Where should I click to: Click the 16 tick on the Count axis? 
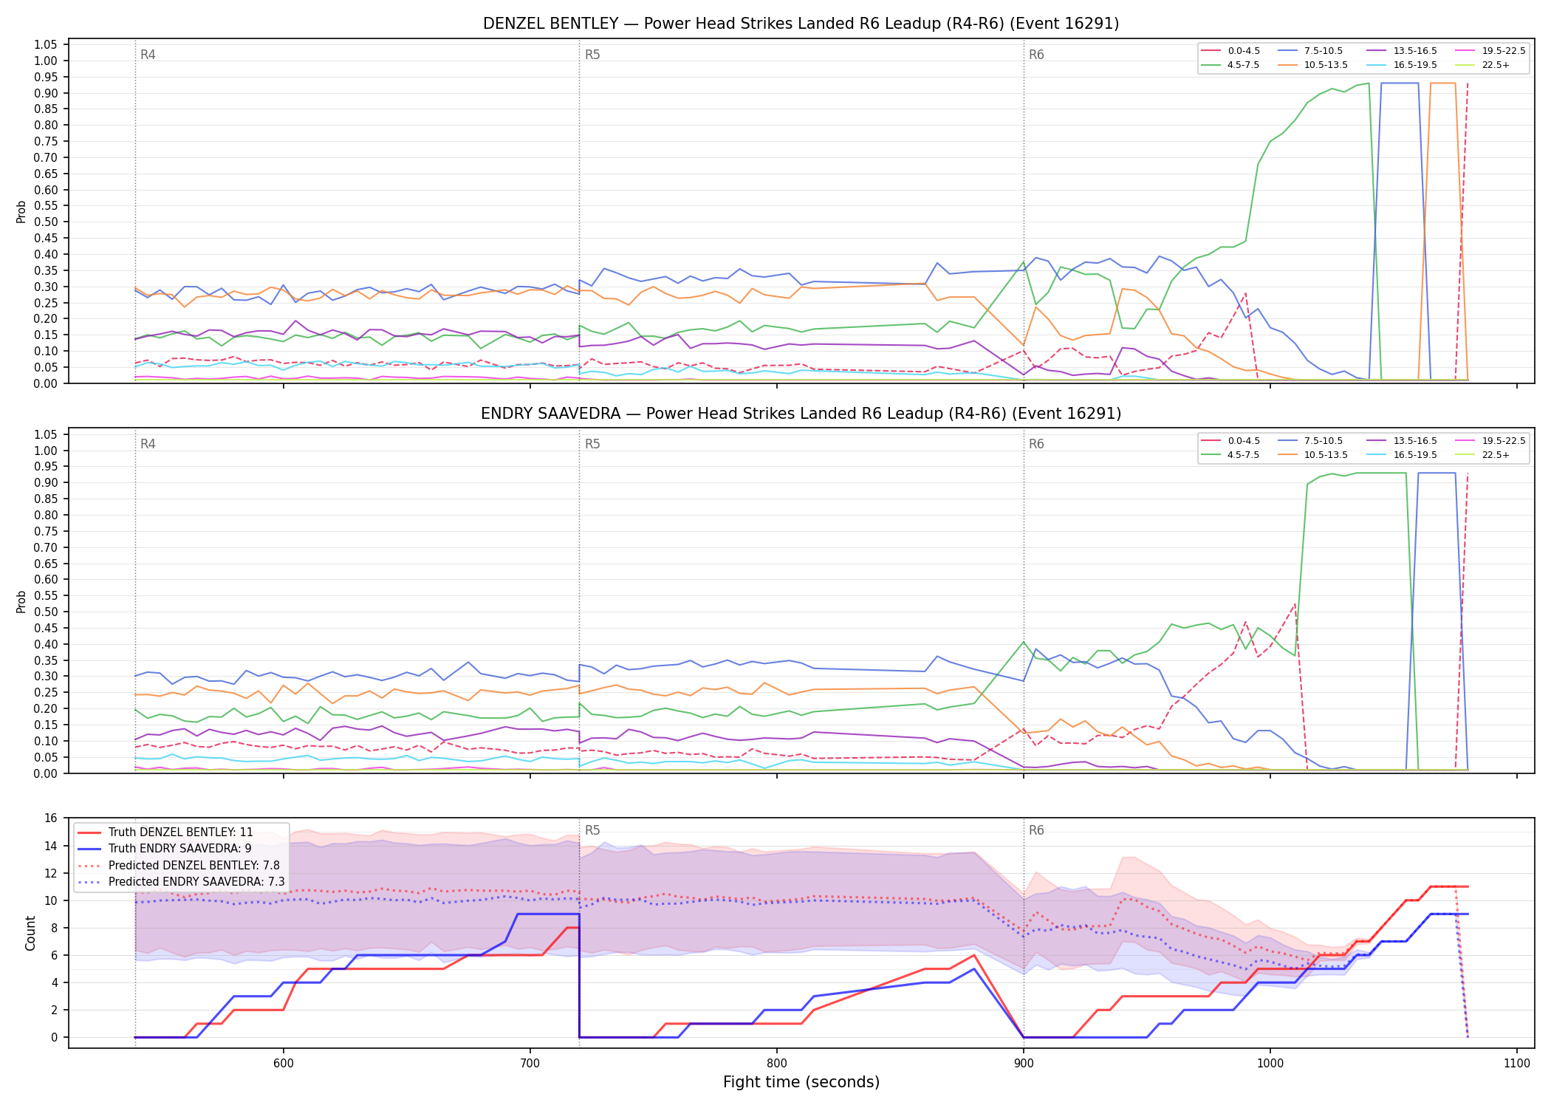pos(51,818)
